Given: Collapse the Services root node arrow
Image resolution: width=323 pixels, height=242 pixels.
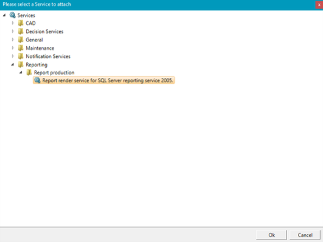Looking at the screenshot, I should pyautogui.click(x=4, y=15).
